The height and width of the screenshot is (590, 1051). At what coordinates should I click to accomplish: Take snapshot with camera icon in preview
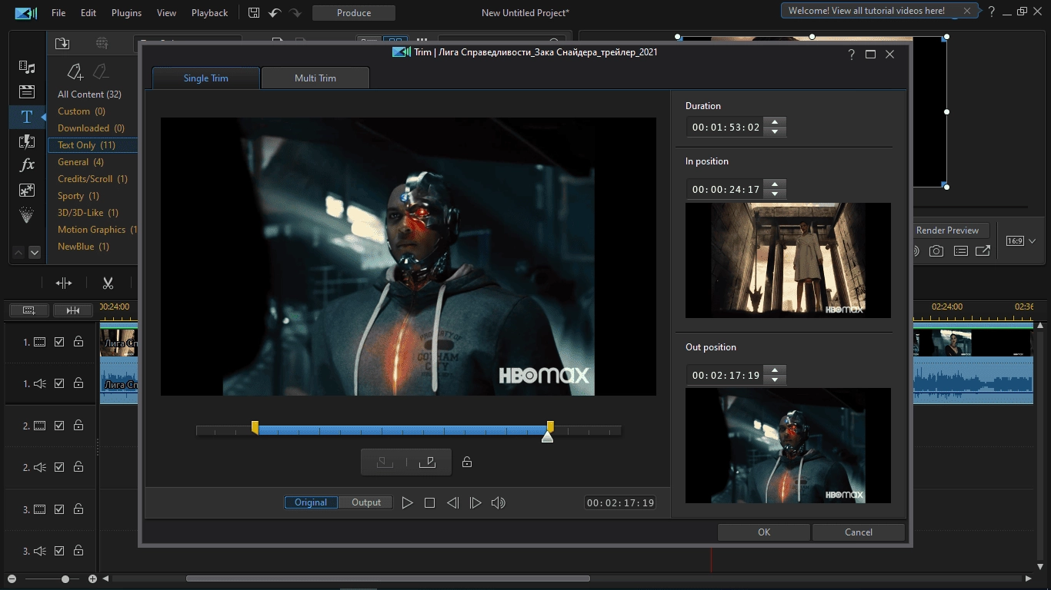[936, 251]
